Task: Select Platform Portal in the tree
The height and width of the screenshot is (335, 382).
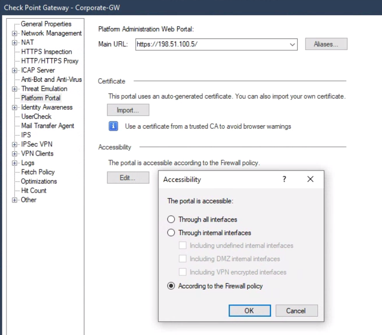Action: [40, 98]
